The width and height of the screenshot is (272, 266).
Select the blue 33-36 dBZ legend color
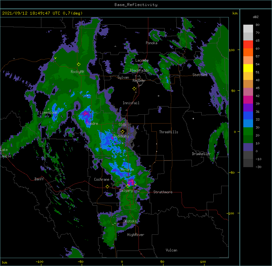(x=248, y=115)
